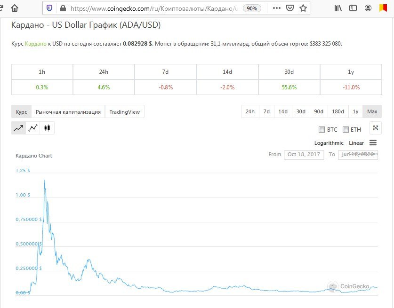Click the price value 0,082928 $

(x=137, y=44)
